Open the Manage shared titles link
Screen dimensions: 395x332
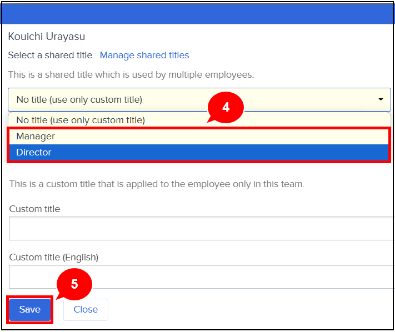tap(144, 55)
